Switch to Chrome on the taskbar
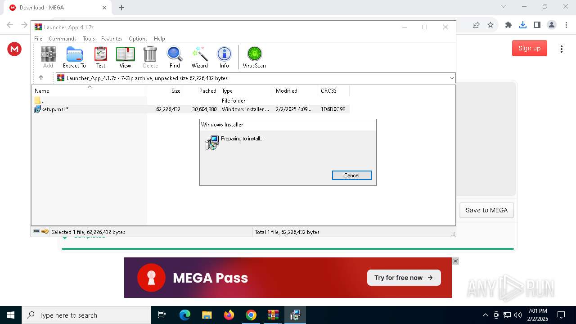Image resolution: width=576 pixels, height=324 pixels. point(251,315)
